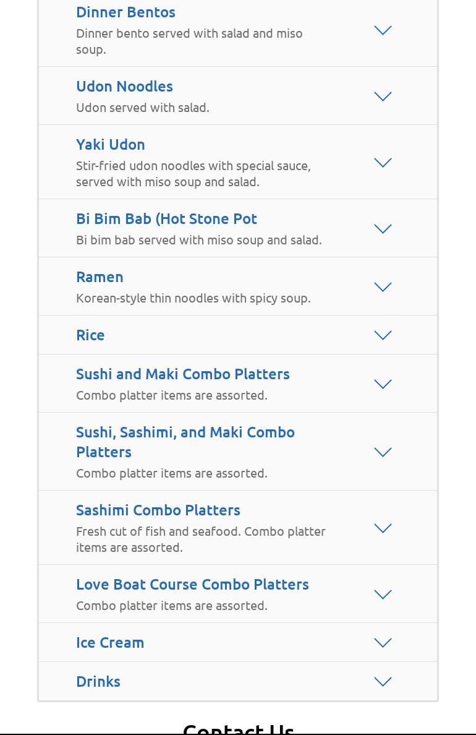The height and width of the screenshot is (735, 476).
Task: Click the Udon Noodles chevron arrow
Action: click(383, 97)
